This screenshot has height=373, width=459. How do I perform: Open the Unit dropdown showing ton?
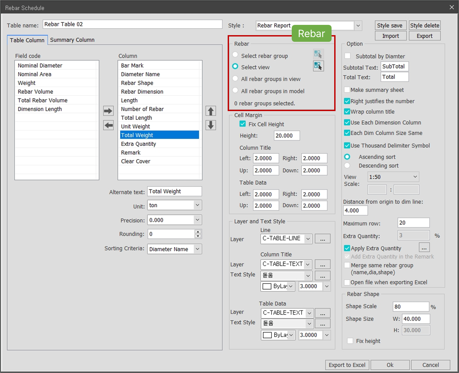(x=175, y=205)
